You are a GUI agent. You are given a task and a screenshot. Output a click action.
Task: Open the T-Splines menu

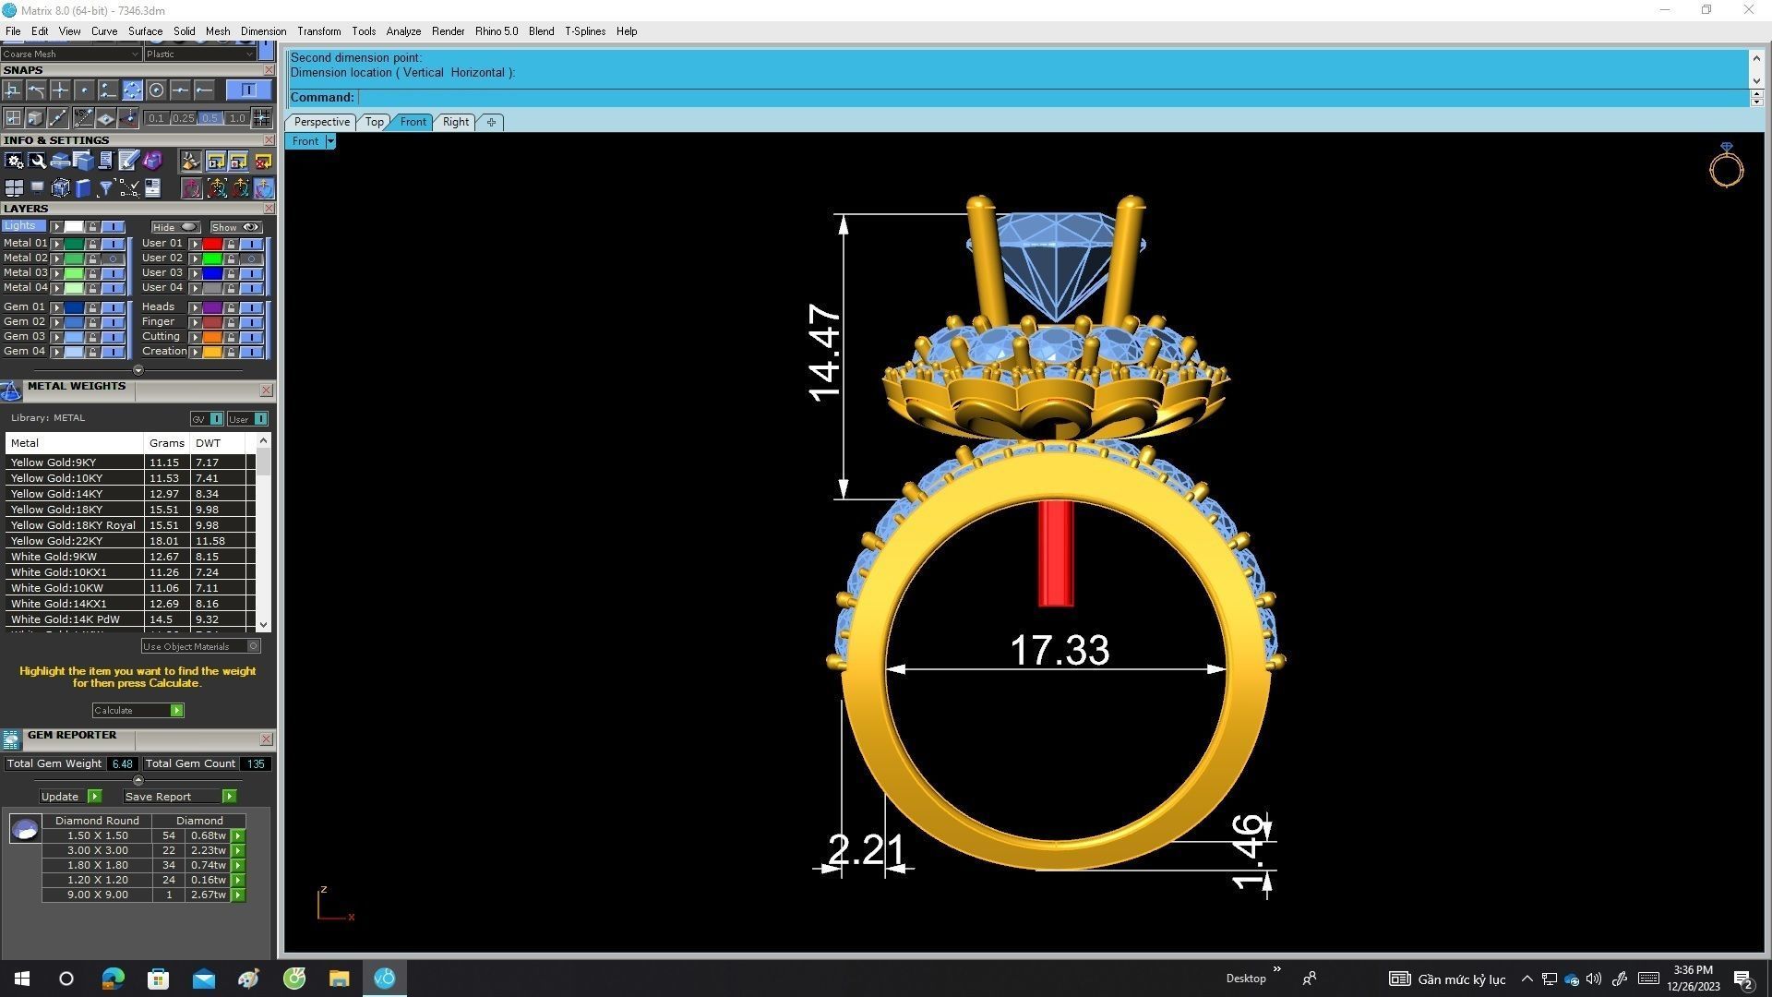[x=585, y=31]
